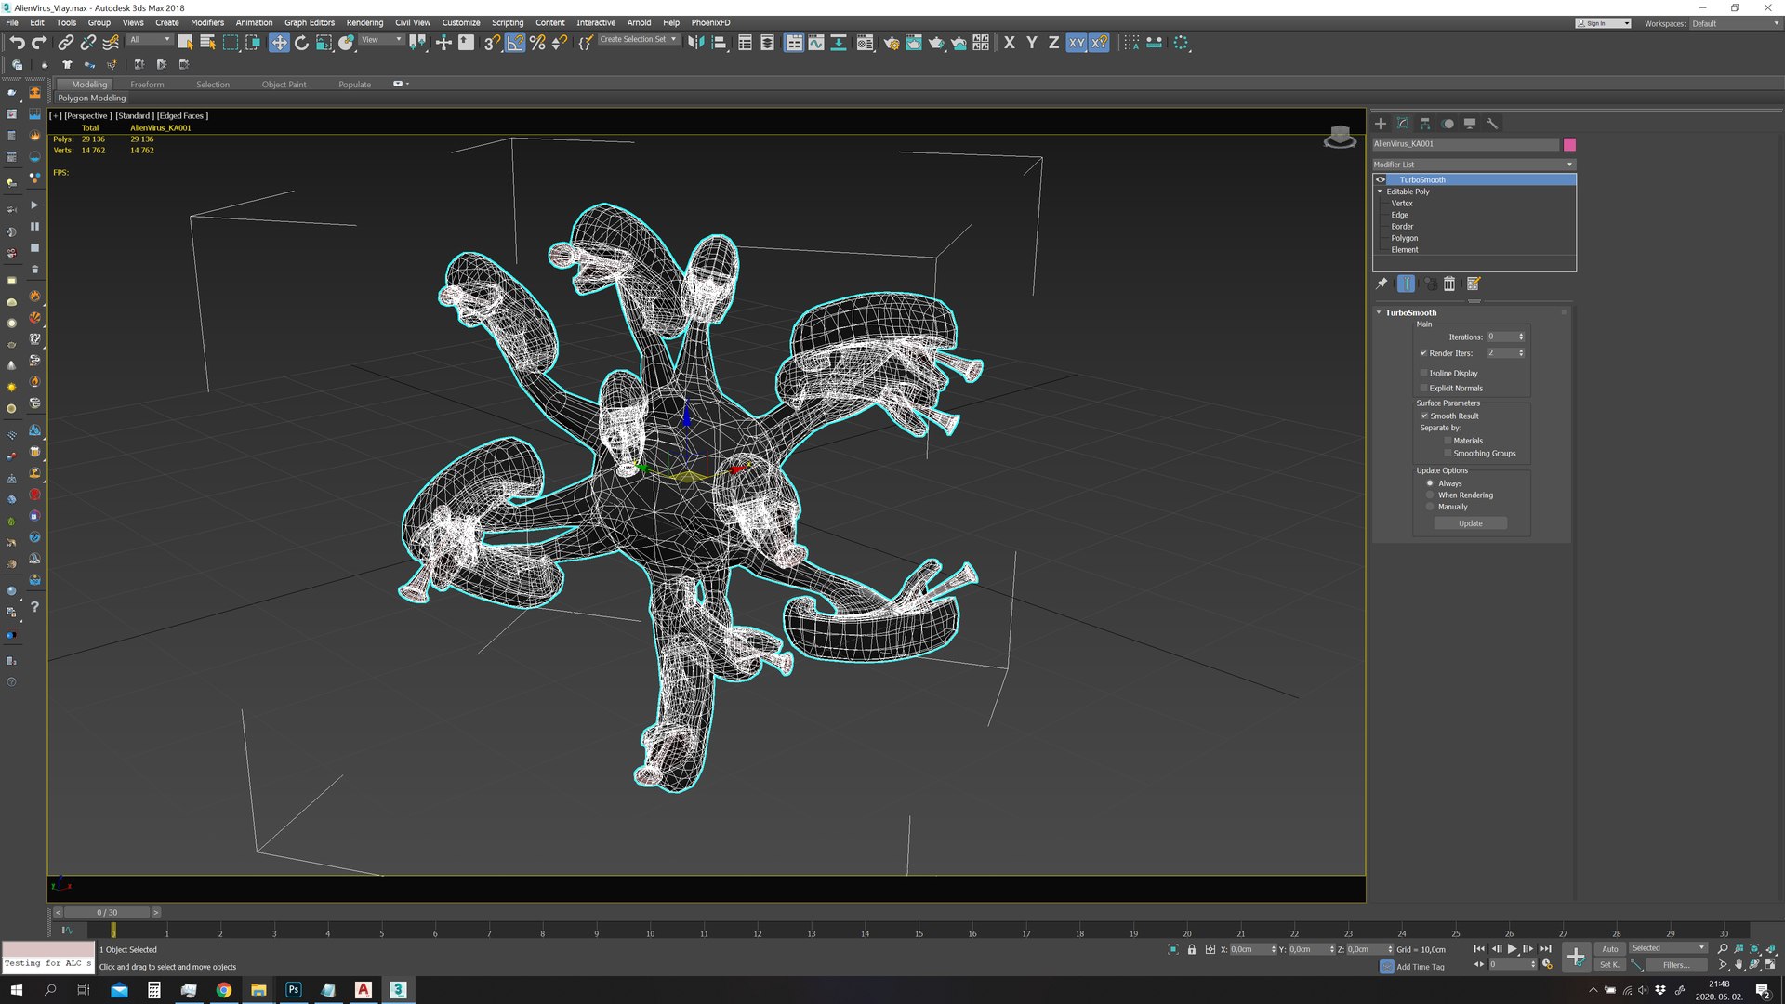Open the Graph Editors menu

[310, 22]
